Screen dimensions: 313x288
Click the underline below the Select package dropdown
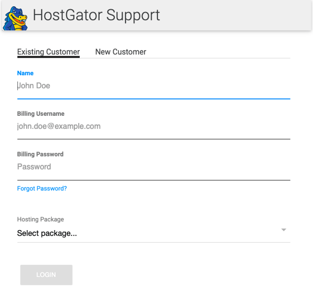pos(153,242)
